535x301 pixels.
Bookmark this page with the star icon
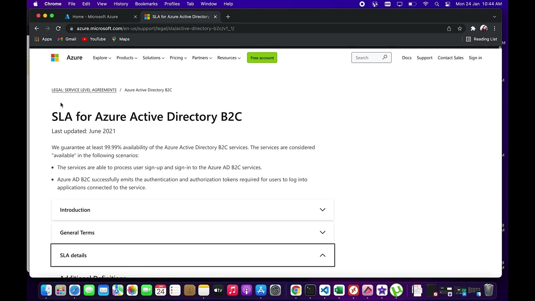(460, 28)
